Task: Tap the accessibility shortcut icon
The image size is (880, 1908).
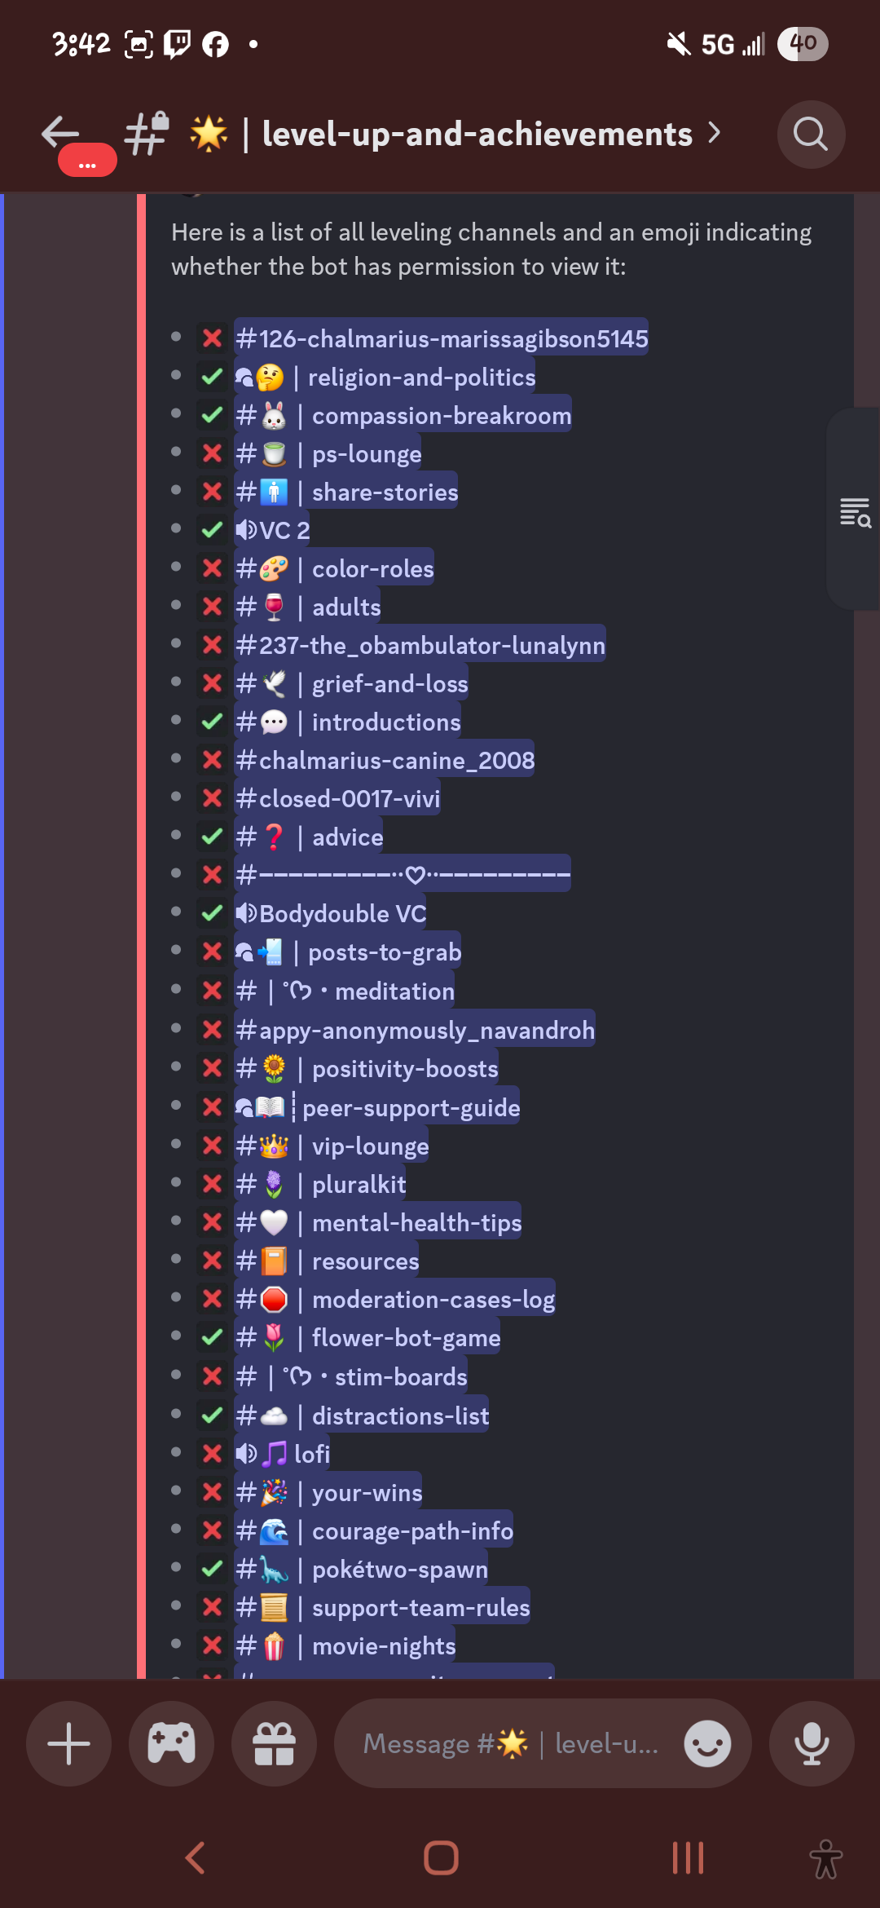Action: (825, 1858)
